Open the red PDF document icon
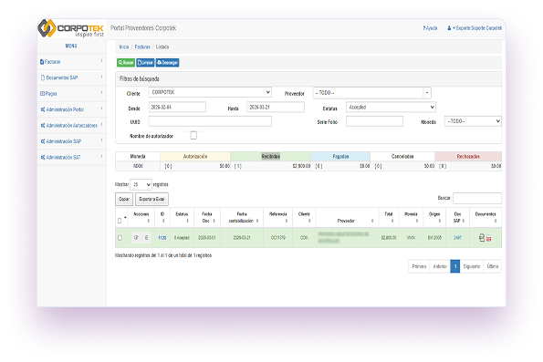The image size is (543, 362). tap(488, 238)
